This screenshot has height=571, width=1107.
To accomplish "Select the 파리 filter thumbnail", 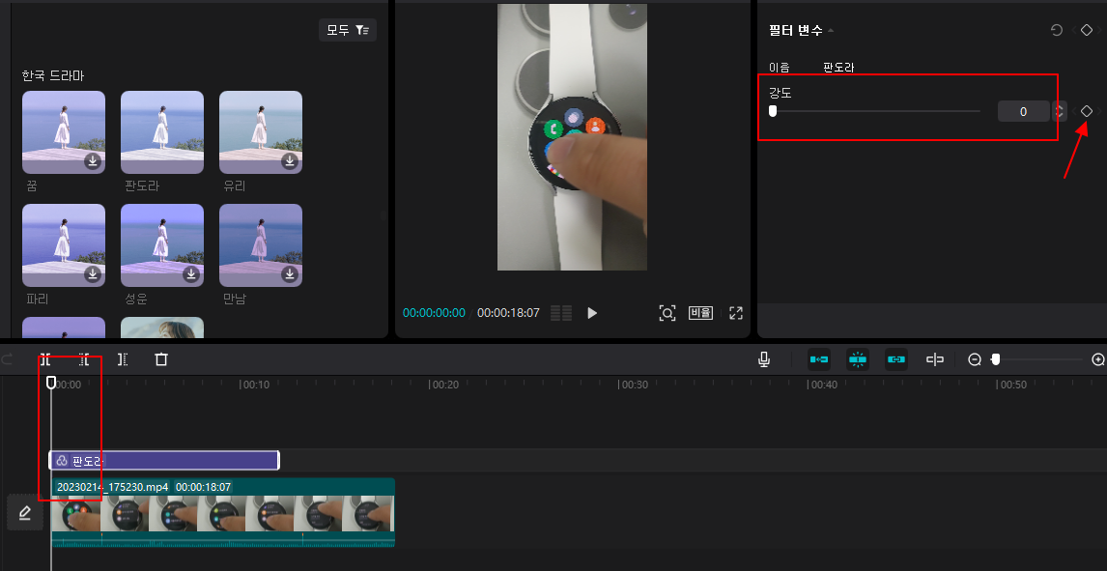I will click(x=64, y=244).
